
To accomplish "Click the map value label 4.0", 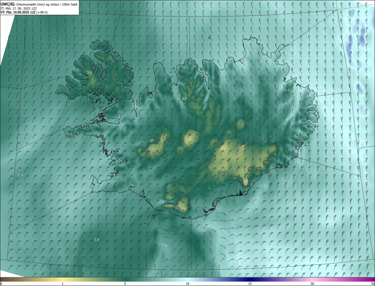I will click(x=69, y=134).
